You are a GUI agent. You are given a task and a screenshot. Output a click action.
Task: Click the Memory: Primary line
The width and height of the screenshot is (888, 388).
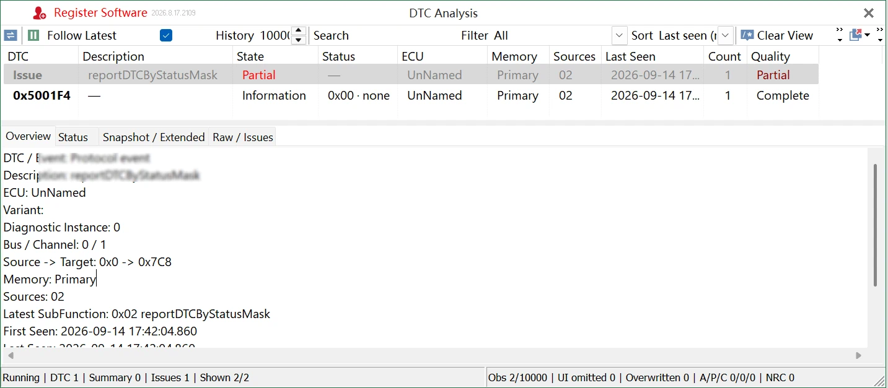click(50, 279)
